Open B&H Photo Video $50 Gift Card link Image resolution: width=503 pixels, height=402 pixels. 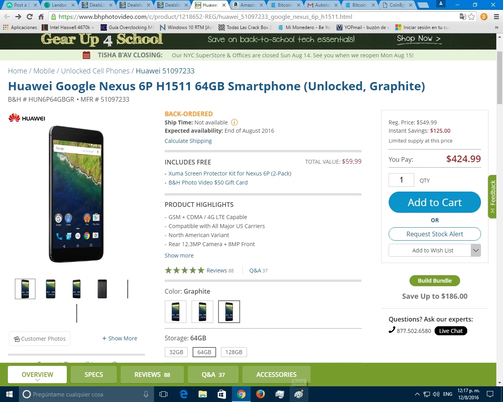pyautogui.click(x=208, y=183)
